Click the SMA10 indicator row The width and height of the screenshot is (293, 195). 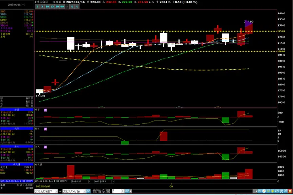pos(17,14)
